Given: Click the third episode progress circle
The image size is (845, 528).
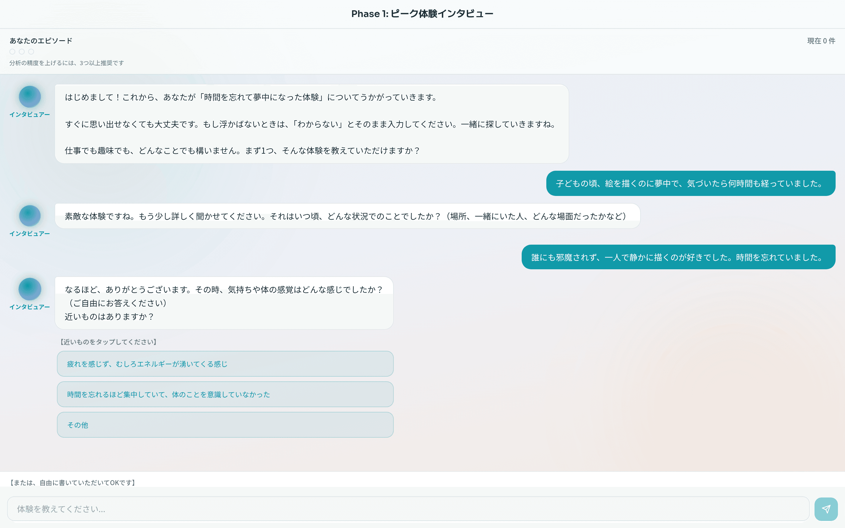Looking at the screenshot, I should tap(31, 52).
